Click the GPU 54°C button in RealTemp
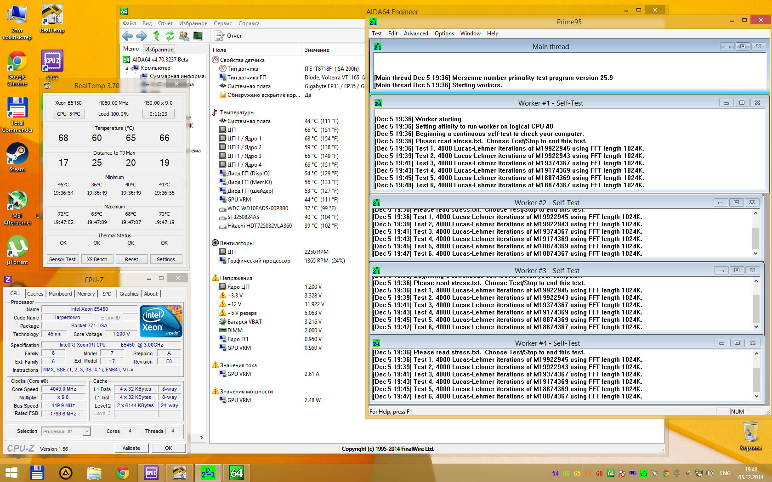Viewport: 772px width, 482px height. point(68,114)
